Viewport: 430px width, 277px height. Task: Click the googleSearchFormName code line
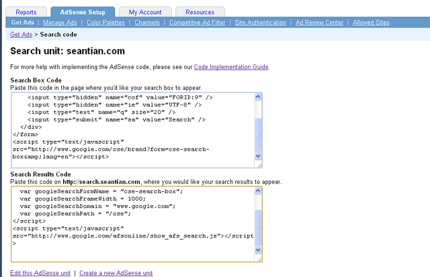click(x=101, y=191)
